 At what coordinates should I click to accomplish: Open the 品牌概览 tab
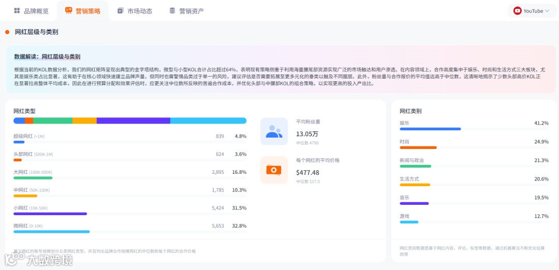(x=31, y=11)
